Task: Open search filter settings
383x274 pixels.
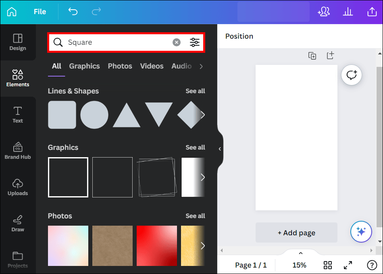Action: tap(195, 42)
